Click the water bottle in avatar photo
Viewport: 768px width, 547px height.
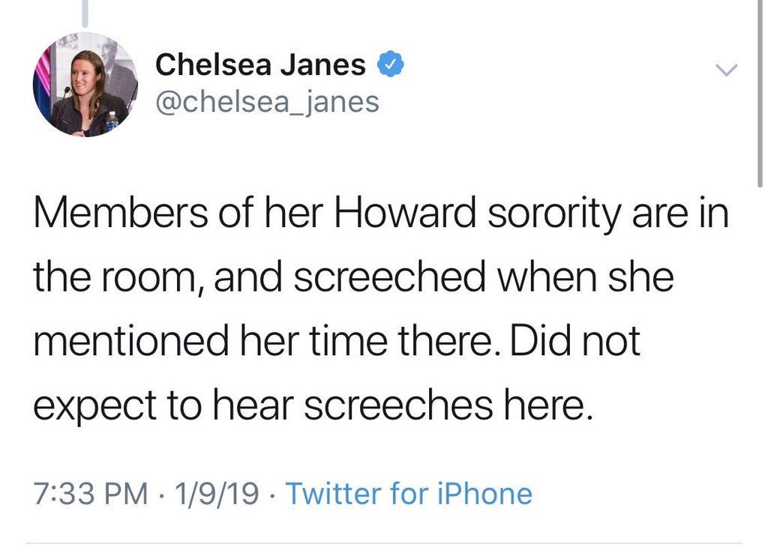(112, 121)
